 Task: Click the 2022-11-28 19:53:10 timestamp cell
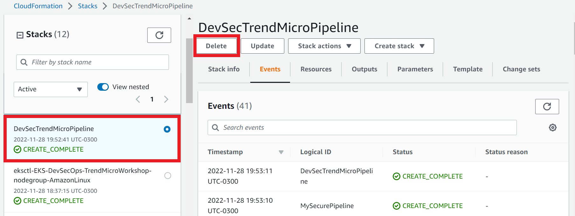pyautogui.click(x=240, y=206)
